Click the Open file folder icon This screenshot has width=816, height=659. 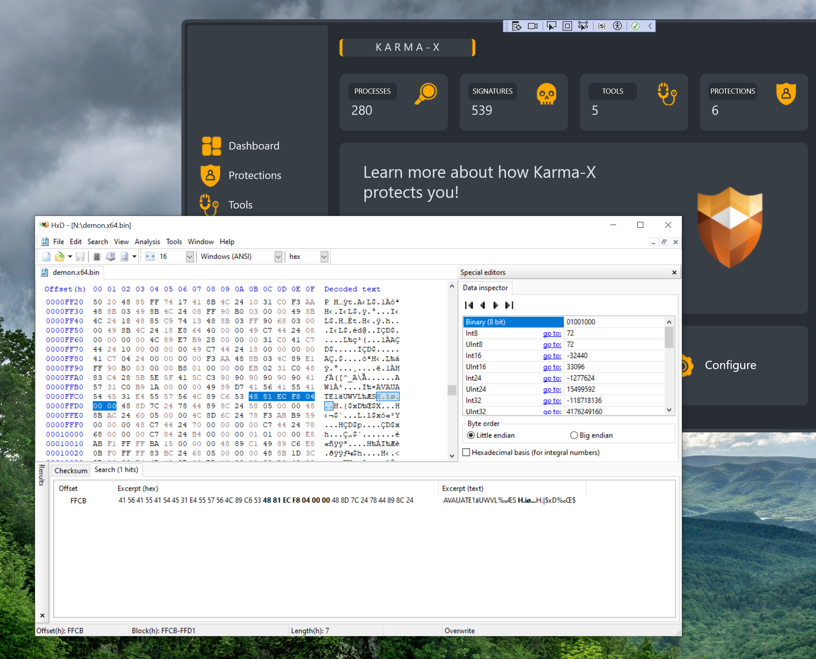pyautogui.click(x=59, y=257)
